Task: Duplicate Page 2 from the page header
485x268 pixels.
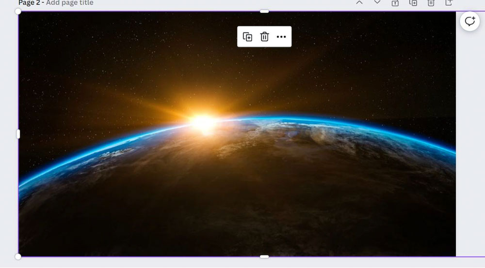Action: tap(413, 3)
